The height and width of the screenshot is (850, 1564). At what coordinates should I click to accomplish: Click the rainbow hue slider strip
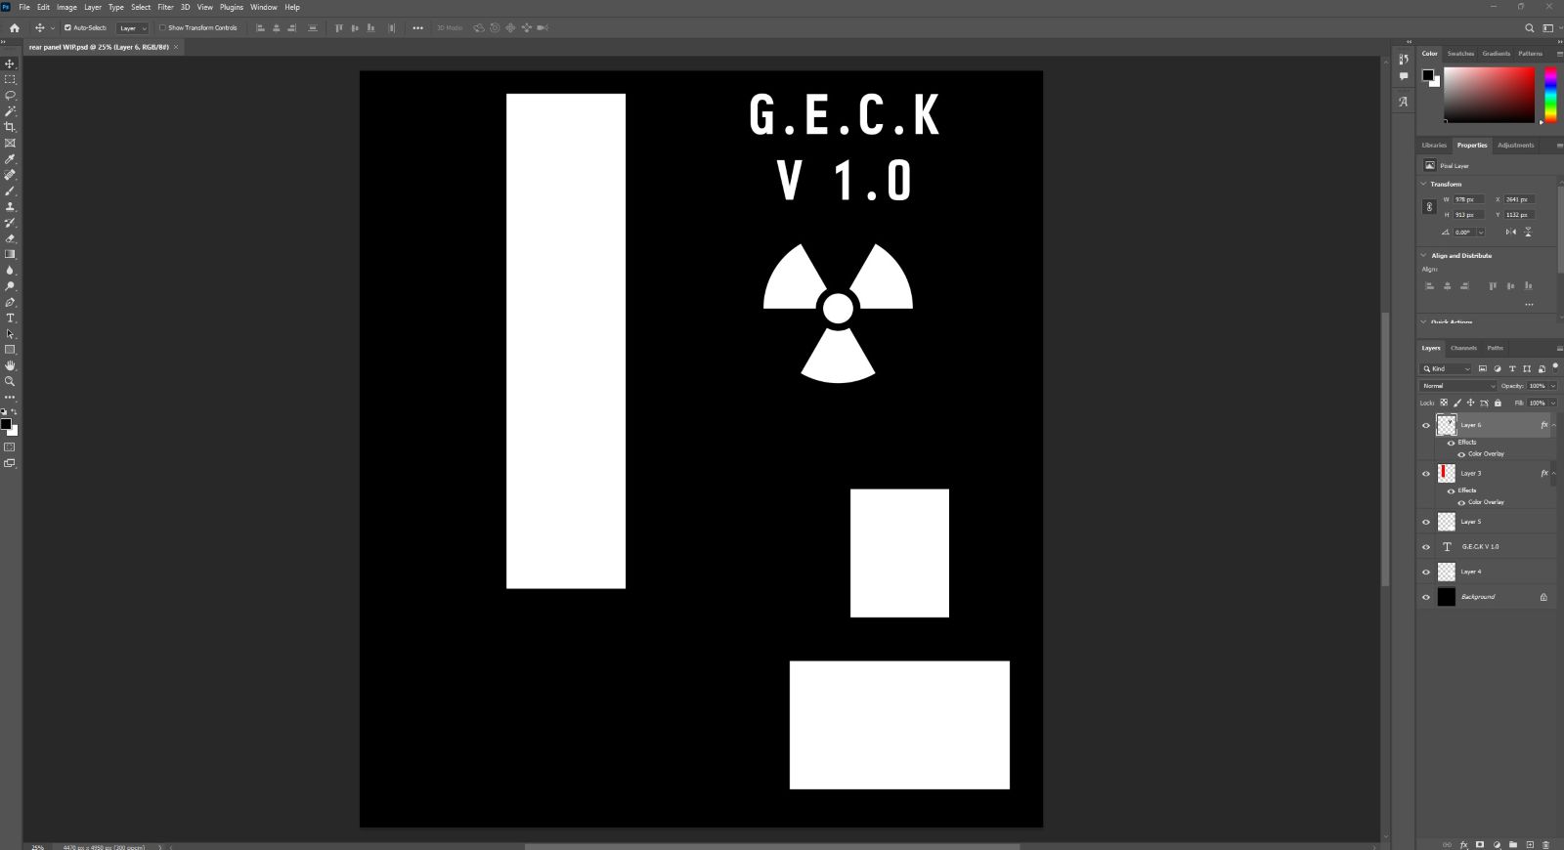coord(1550,95)
